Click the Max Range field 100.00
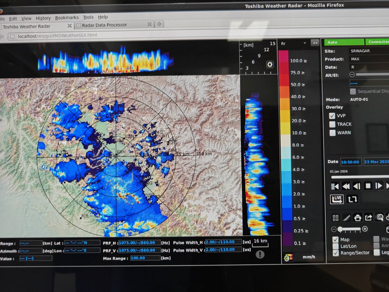 click(x=145, y=258)
